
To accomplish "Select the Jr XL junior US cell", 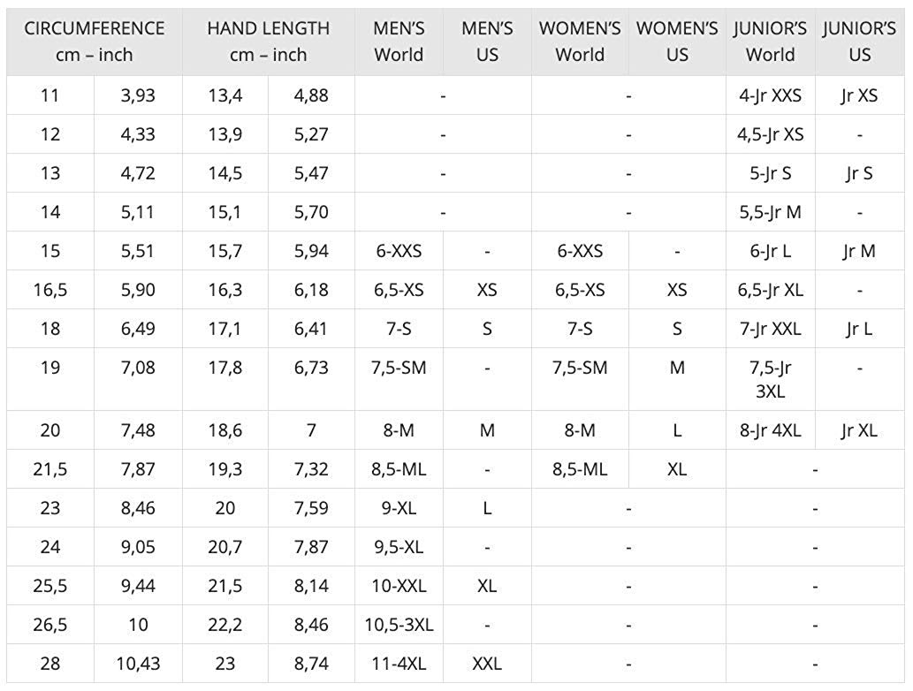I will click(x=860, y=430).
